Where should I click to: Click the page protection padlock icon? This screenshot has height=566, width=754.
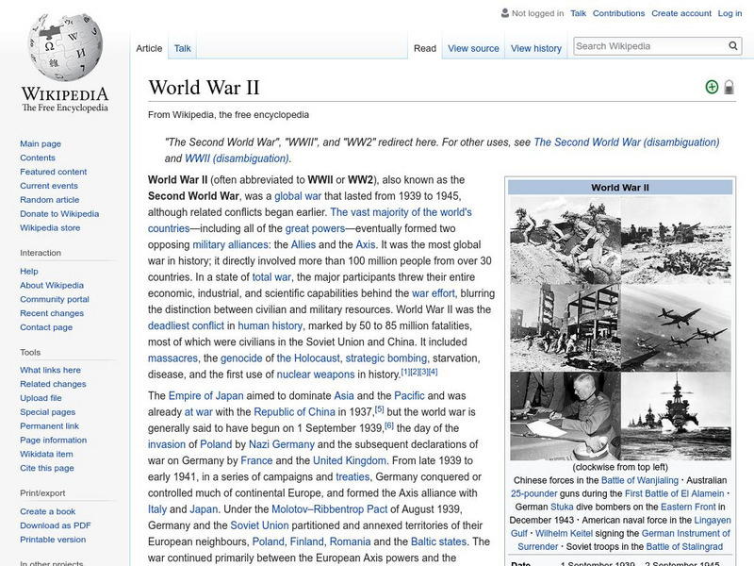[x=729, y=87]
